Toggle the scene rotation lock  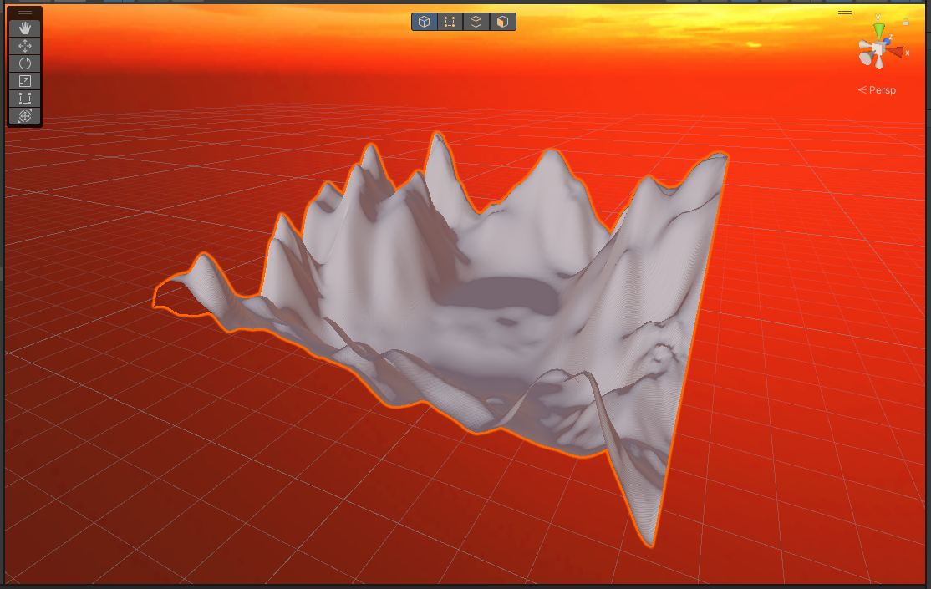click(905, 22)
